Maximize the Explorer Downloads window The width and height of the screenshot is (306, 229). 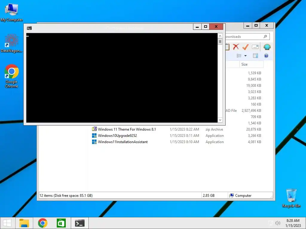tap(256, 26)
